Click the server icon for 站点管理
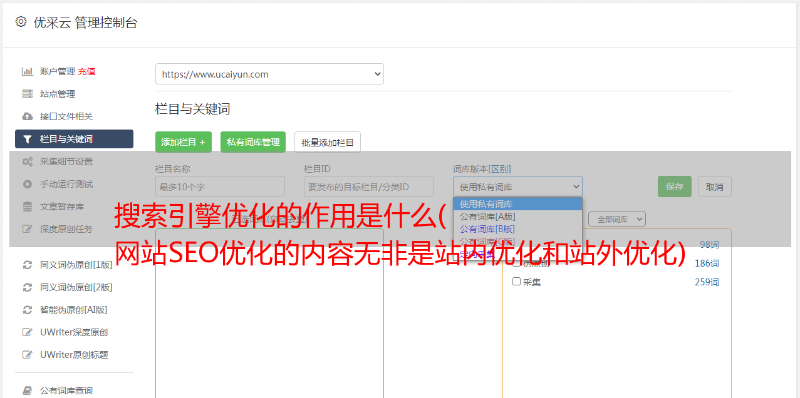The image size is (800, 398). click(28, 94)
